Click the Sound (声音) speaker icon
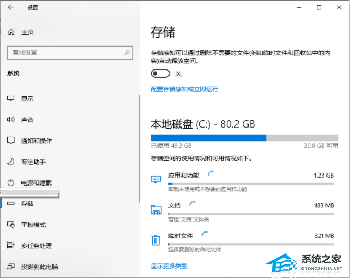The width and height of the screenshot is (350, 278). point(11,120)
